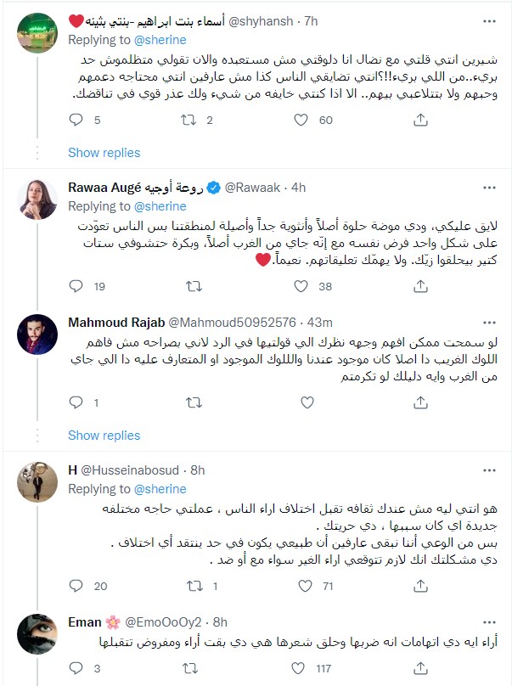Share Rawaa Augé's tweet
The width and height of the screenshot is (512, 686).
point(420,287)
